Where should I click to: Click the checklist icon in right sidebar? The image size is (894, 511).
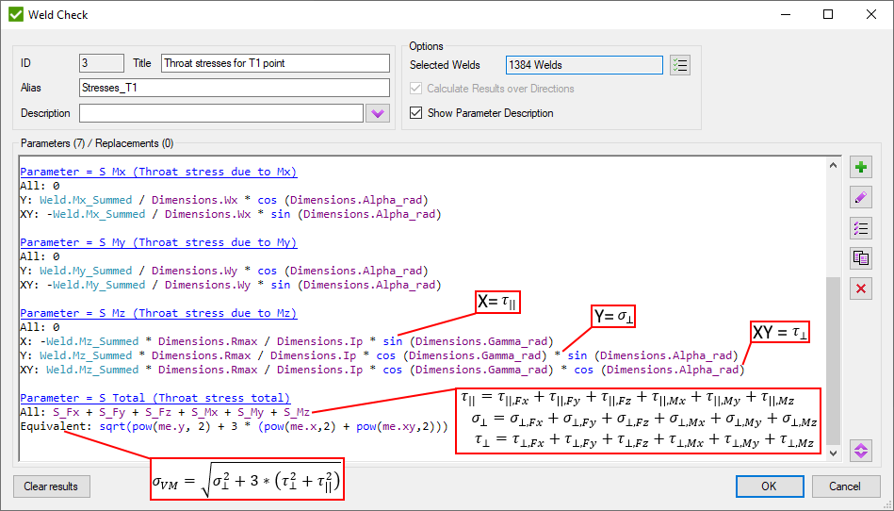coord(860,228)
